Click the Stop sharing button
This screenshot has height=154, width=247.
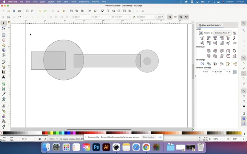pyautogui.click(x=148, y=137)
